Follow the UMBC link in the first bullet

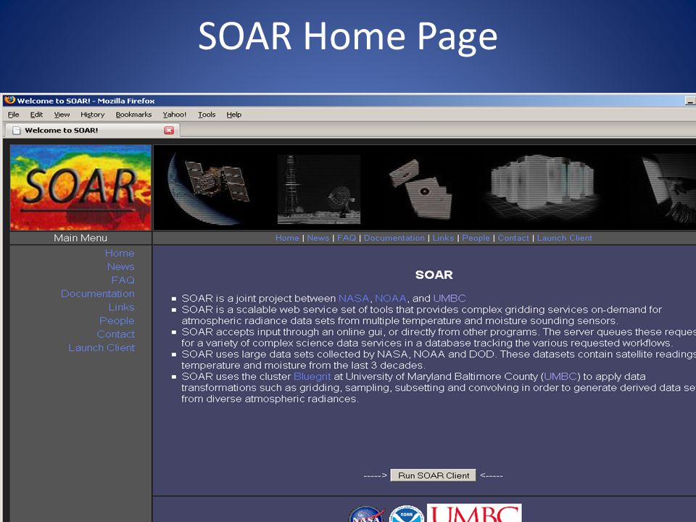pyautogui.click(x=449, y=298)
